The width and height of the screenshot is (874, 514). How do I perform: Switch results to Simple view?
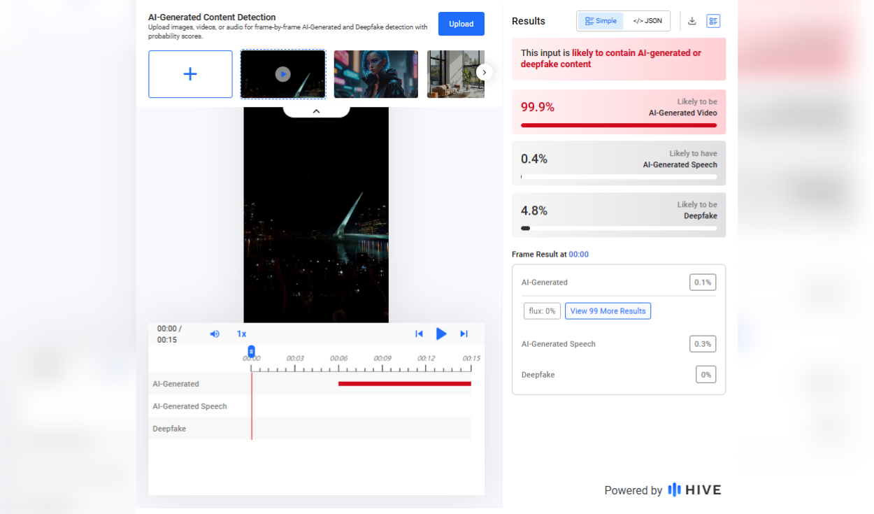pos(601,21)
